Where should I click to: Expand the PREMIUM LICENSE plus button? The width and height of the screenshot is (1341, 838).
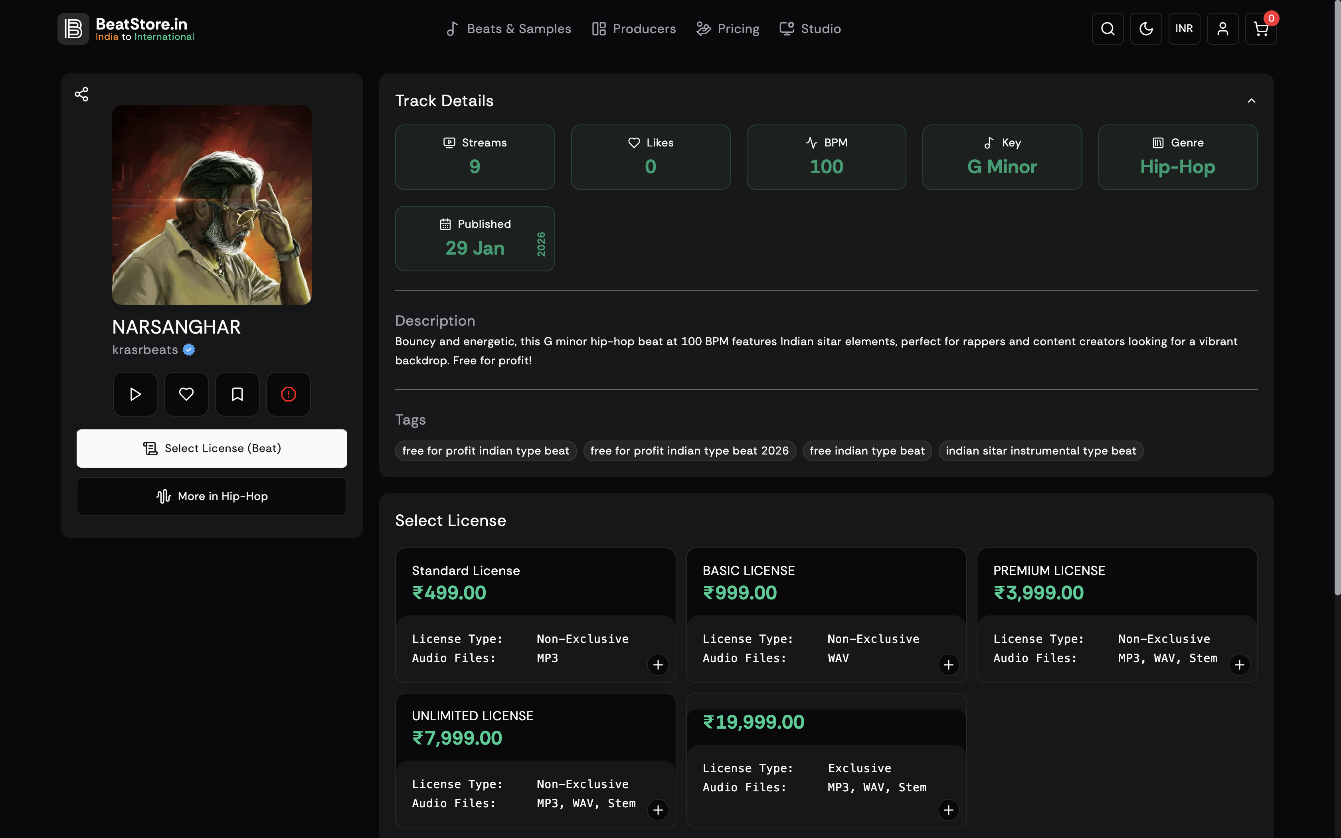point(1239,664)
